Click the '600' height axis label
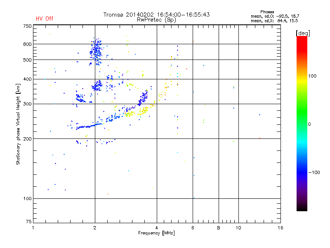The image size is (330, 248). [27, 44]
